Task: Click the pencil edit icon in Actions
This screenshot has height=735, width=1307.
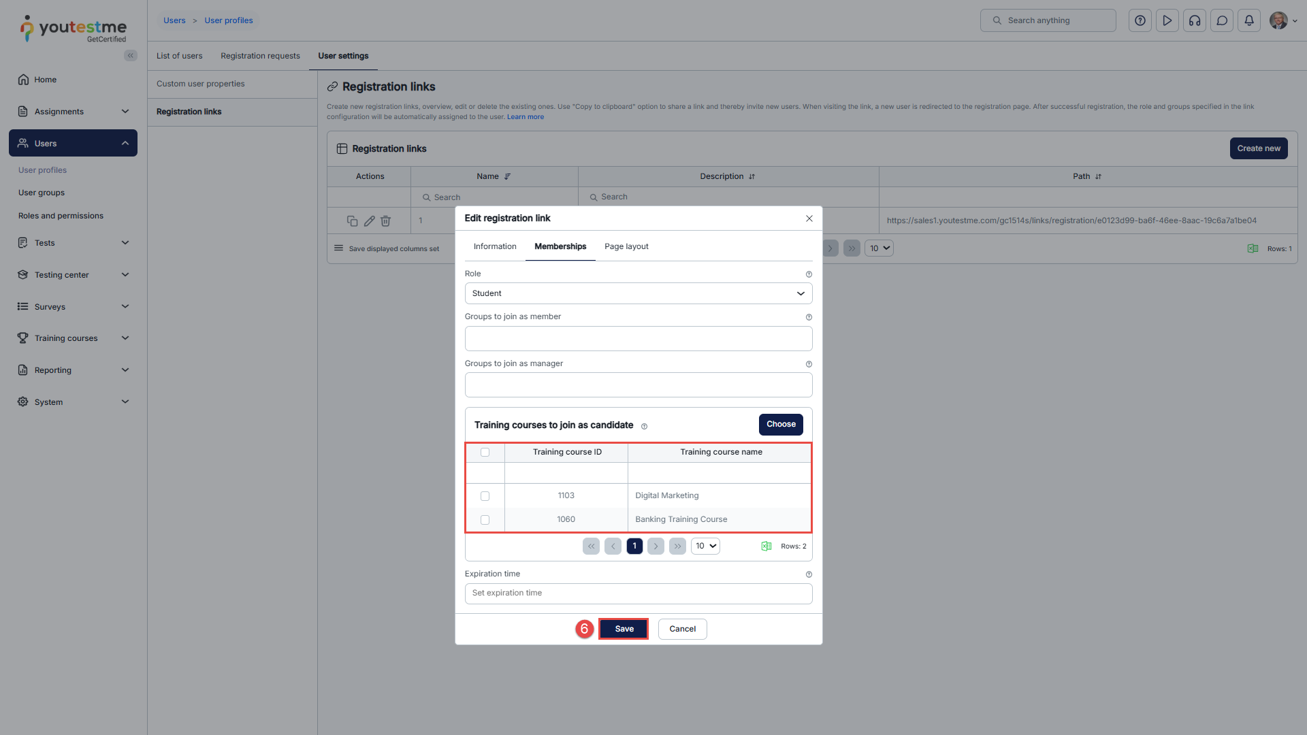Action: pos(369,221)
